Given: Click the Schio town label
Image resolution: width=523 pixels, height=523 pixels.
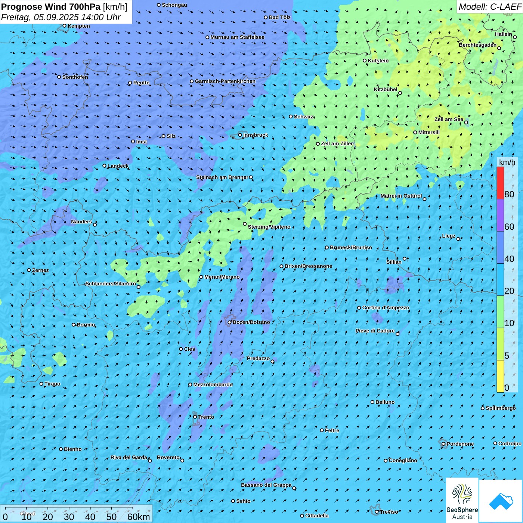Looking at the screenshot, I should tap(243, 501).
